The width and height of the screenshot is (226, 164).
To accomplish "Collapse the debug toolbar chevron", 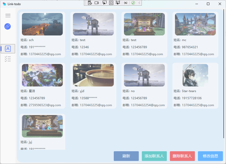I will click(139, 3).
